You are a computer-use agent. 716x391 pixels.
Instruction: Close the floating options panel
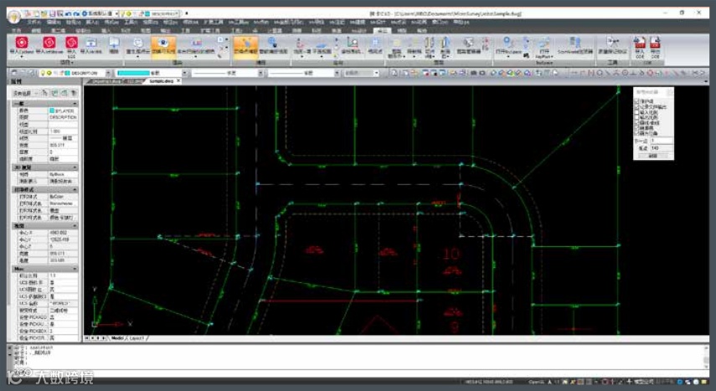[x=669, y=92]
